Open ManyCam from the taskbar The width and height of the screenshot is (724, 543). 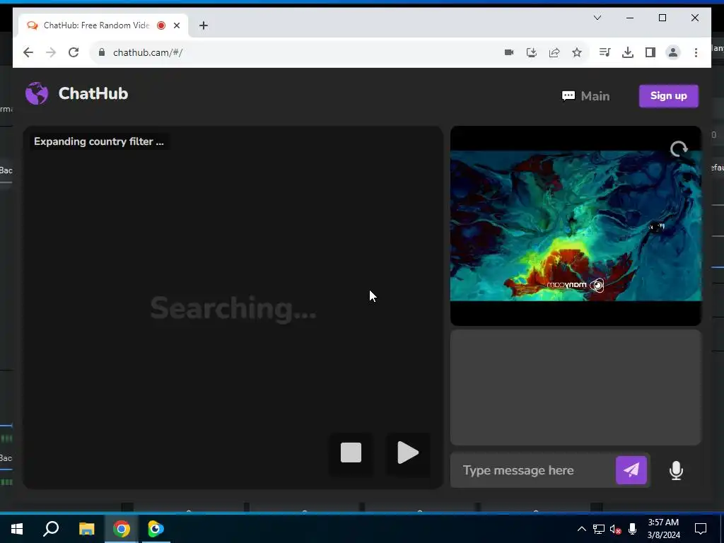coord(156,529)
